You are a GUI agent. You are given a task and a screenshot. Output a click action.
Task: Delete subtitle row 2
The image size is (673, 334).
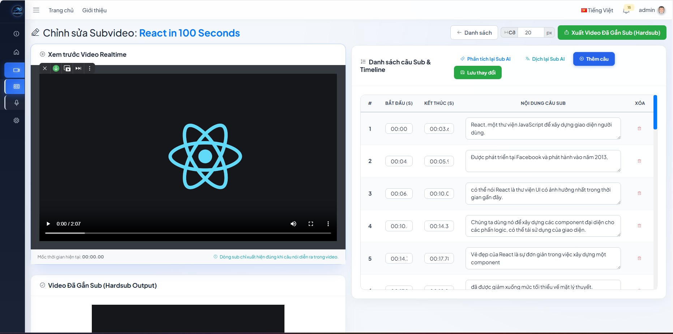tap(639, 161)
